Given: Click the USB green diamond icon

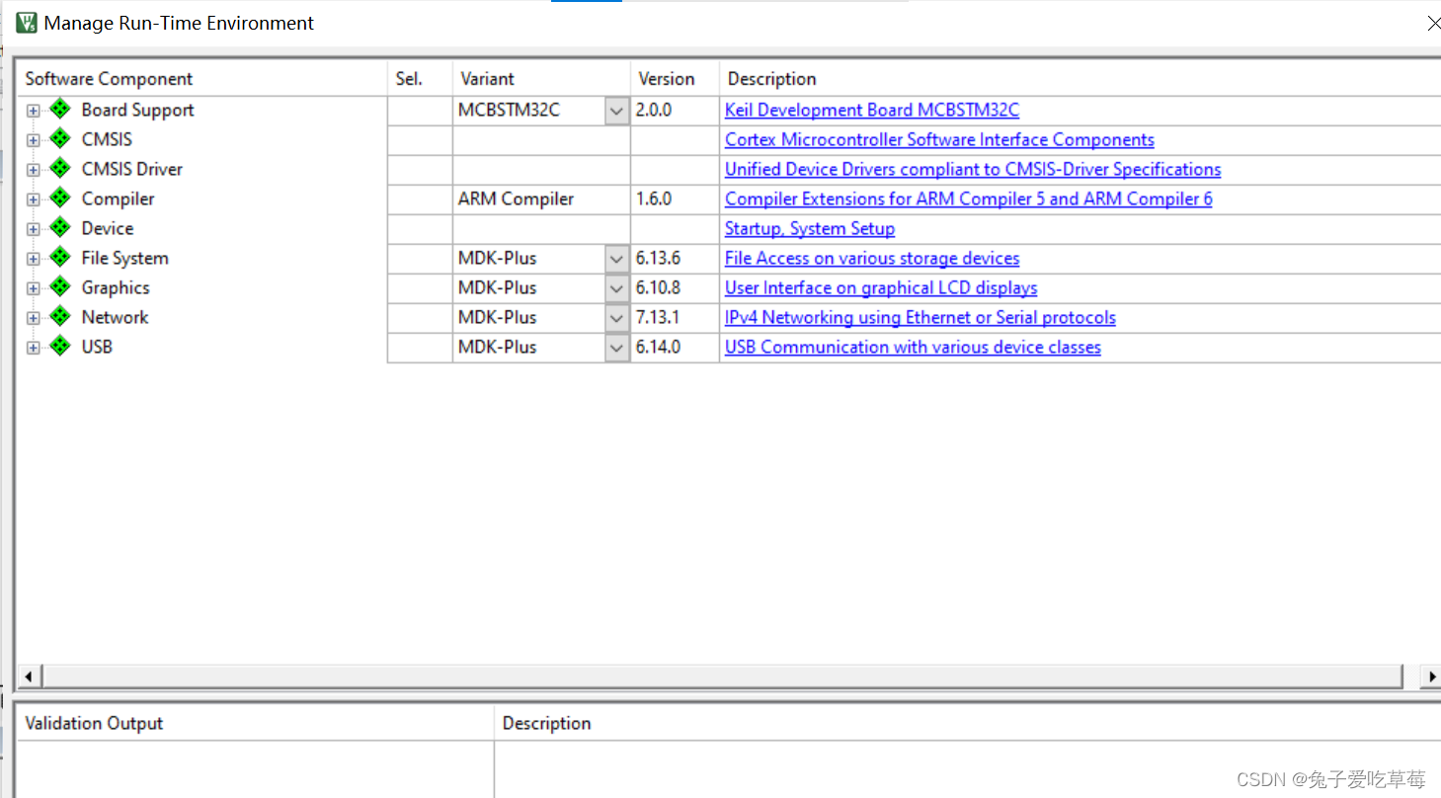Looking at the screenshot, I should tap(60, 346).
